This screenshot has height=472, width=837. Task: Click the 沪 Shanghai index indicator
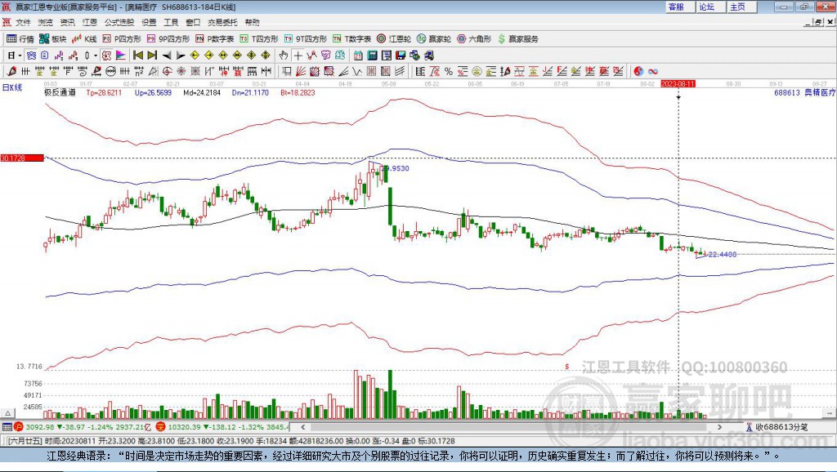pyautogui.click(x=19, y=426)
